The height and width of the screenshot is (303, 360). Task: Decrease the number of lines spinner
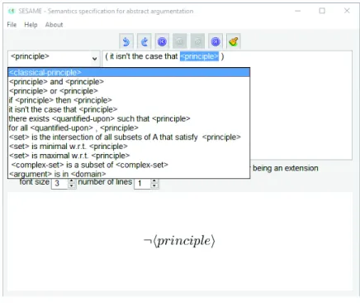[x=154, y=185]
